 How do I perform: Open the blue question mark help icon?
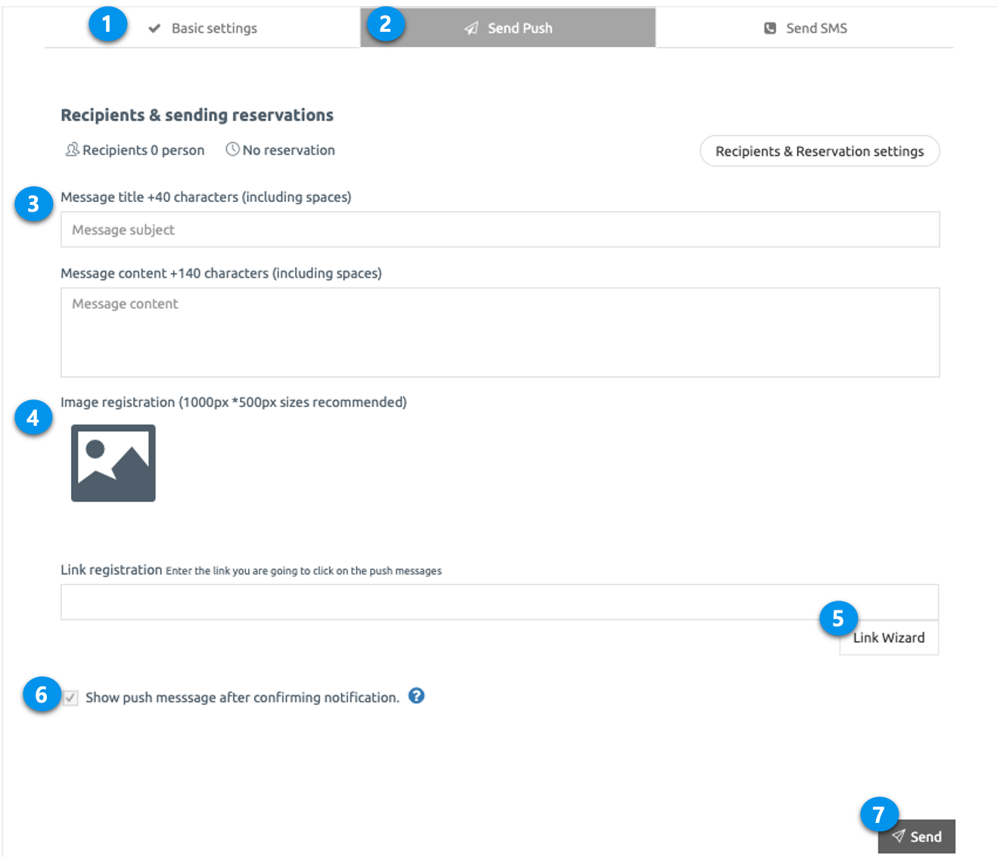[x=416, y=696]
